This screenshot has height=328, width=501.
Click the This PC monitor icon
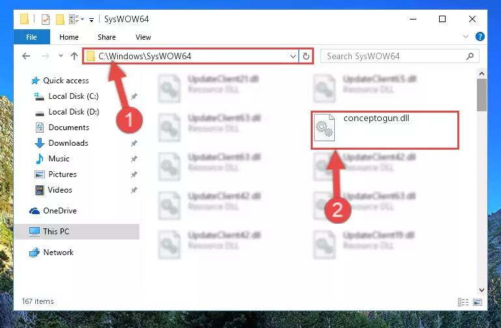point(35,232)
